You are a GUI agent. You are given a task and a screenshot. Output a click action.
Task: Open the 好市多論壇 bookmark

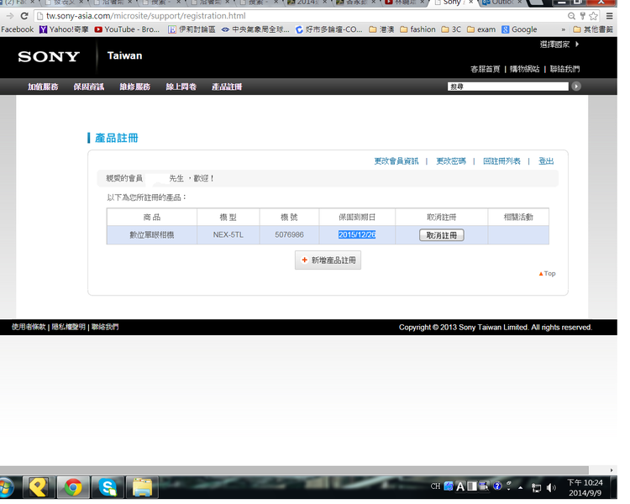pos(329,29)
